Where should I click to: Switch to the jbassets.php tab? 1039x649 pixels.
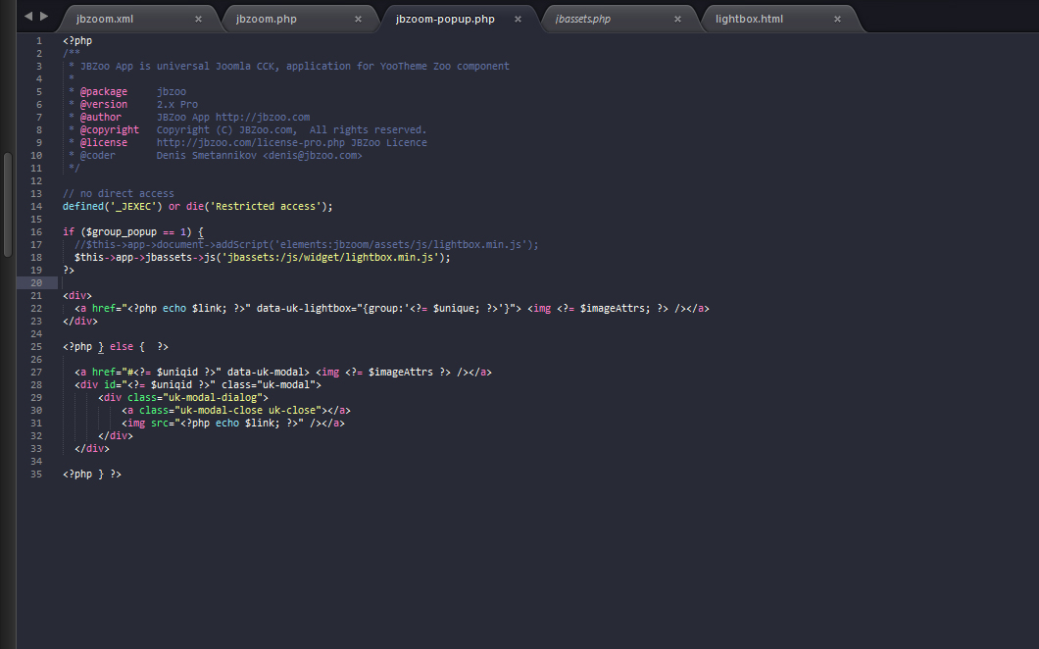(582, 19)
